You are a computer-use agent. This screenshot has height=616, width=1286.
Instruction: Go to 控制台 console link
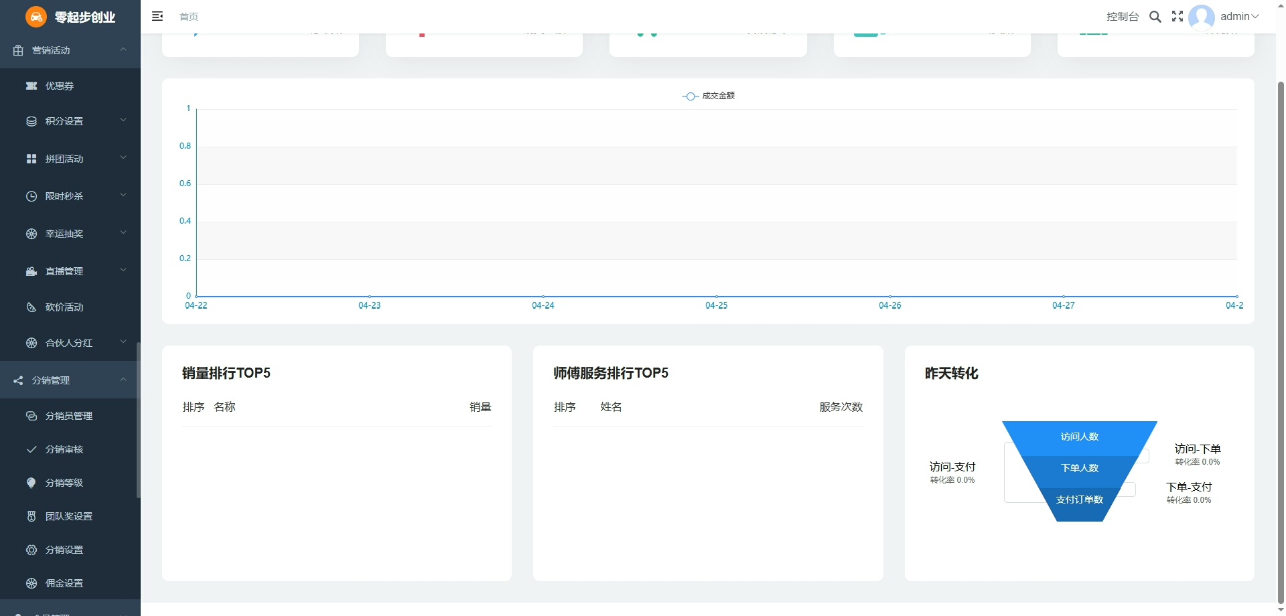1123,17
